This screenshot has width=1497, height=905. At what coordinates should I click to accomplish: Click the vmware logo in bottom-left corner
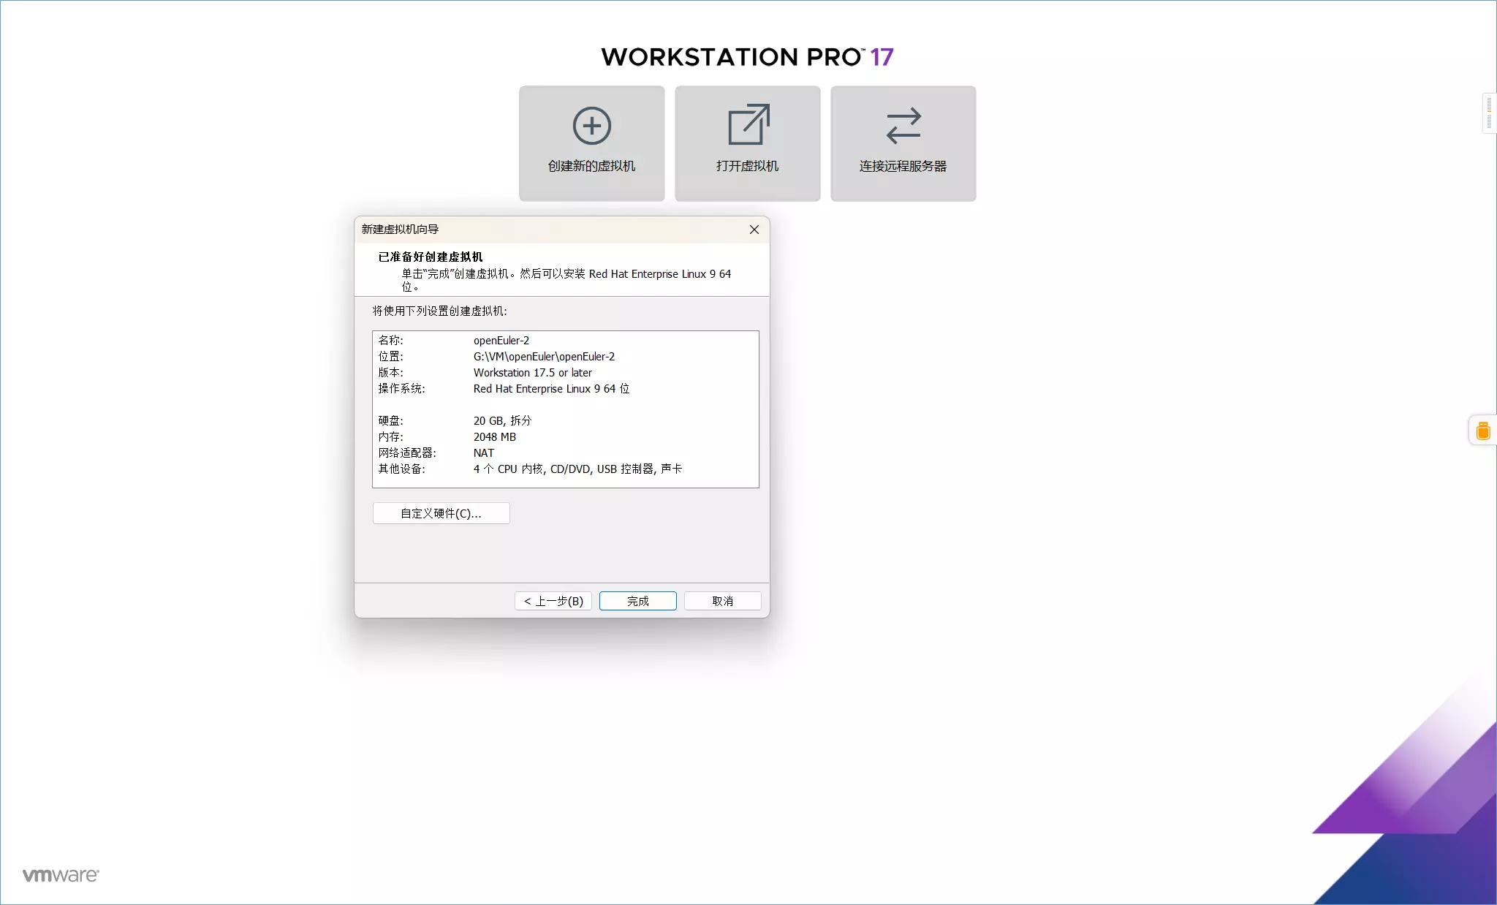coord(60,874)
